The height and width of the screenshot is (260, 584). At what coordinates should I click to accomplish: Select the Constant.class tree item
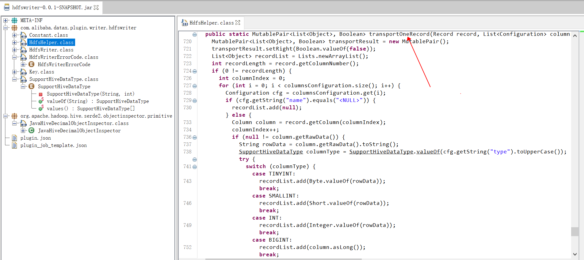coord(48,35)
